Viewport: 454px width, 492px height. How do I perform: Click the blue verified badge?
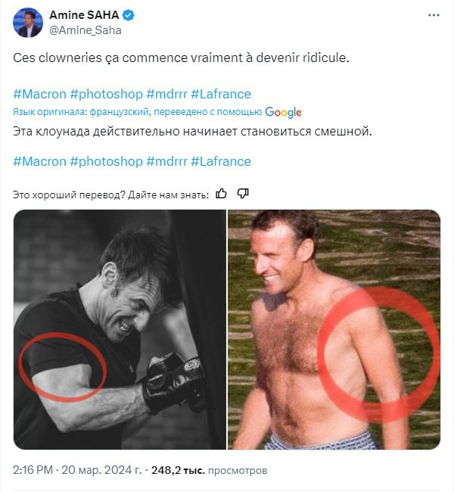click(130, 15)
